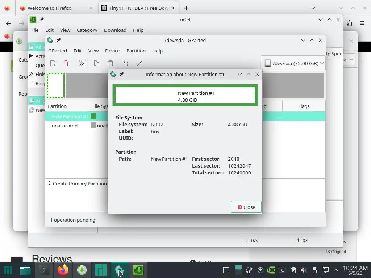This screenshot has width=371, height=278.
Task: Select the unallocated row in partition list
Action: point(185,126)
